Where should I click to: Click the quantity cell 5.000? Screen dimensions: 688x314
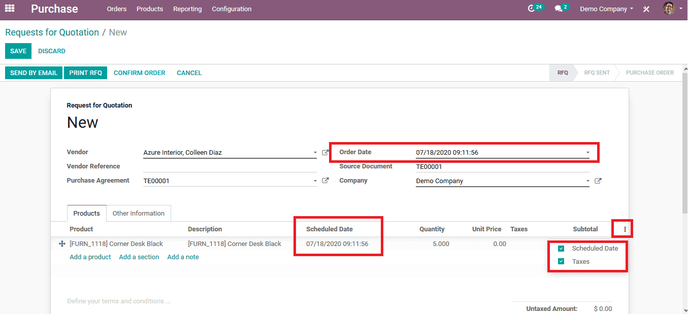tap(441, 244)
